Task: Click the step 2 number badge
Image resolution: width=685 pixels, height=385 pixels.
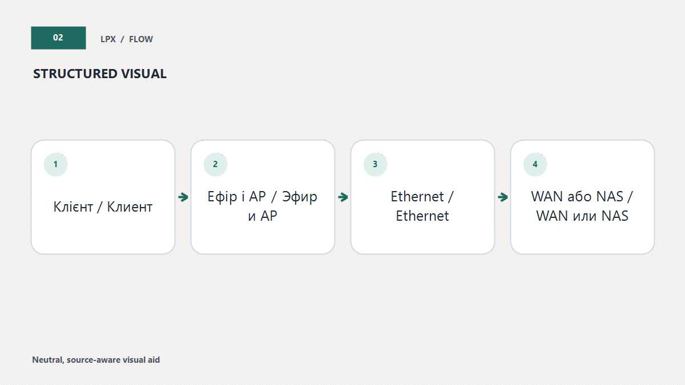Action: (215, 164)
